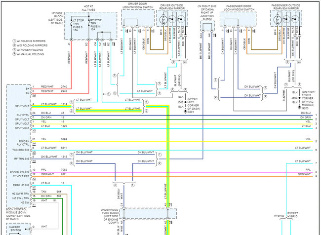The image size is (321, 235).
Task: Click the TAN wire color label
Action: [x=43, y=192]
